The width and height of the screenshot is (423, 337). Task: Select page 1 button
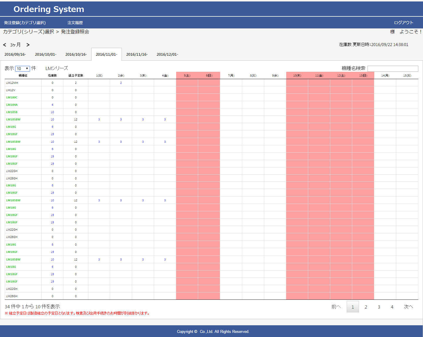coord(353,307)
